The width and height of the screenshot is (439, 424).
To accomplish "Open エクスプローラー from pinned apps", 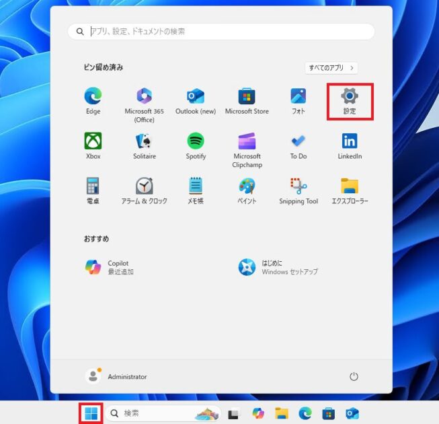I will pos(350,190).
